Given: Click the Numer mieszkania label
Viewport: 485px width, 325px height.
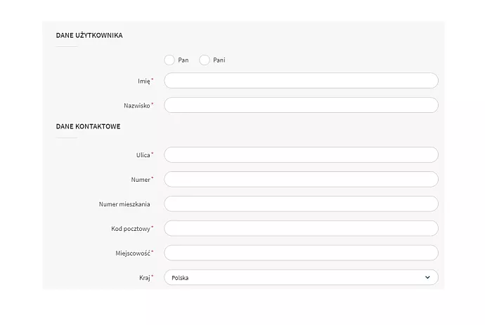Looking at the screenshot, I should pos(124,204).
